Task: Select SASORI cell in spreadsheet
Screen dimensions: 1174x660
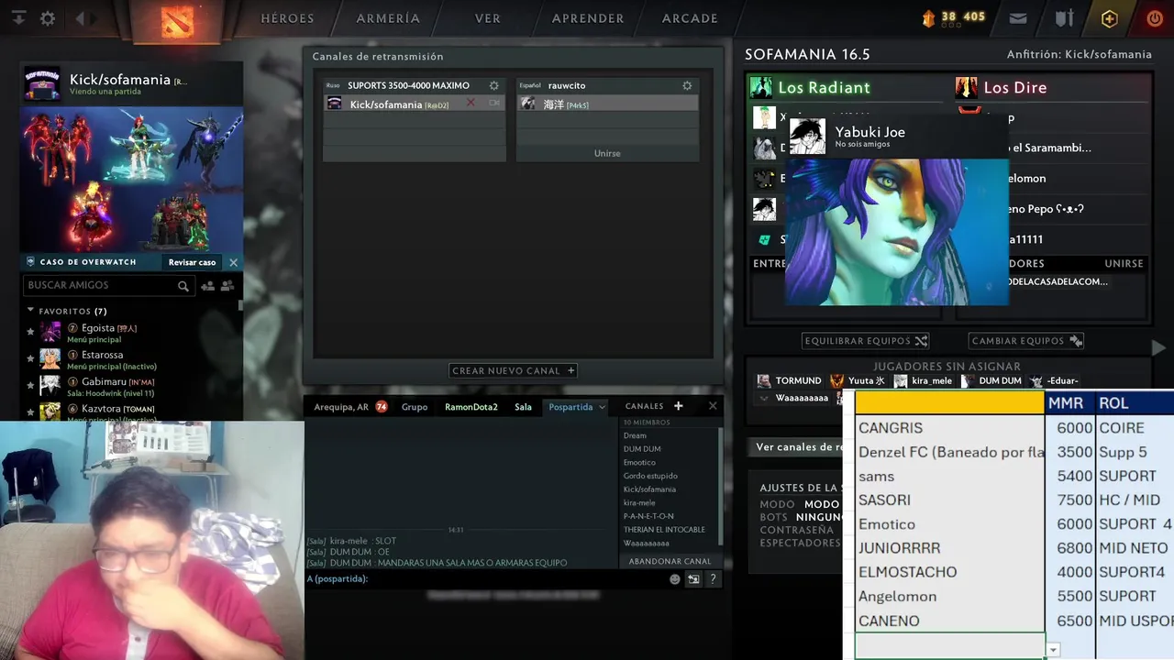Action: click(x=950, y=500)
